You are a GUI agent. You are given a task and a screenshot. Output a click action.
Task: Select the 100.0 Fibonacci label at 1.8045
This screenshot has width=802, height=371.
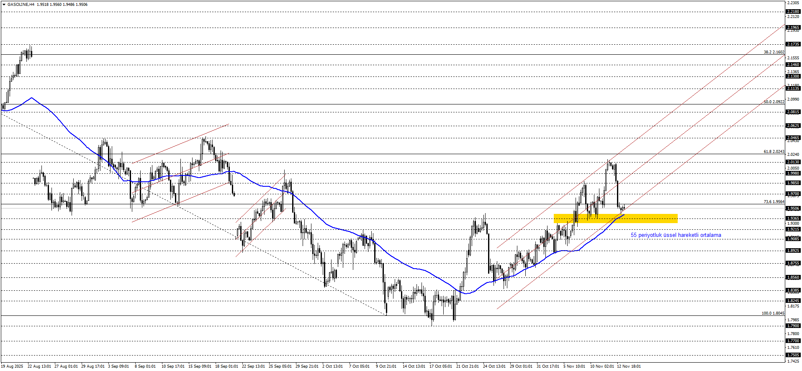pyautogui.click(x=773, y=313)
